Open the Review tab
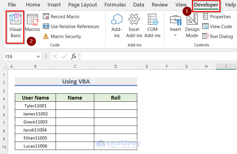The width and height of the screenshot is (237, 154). point(160,5)
